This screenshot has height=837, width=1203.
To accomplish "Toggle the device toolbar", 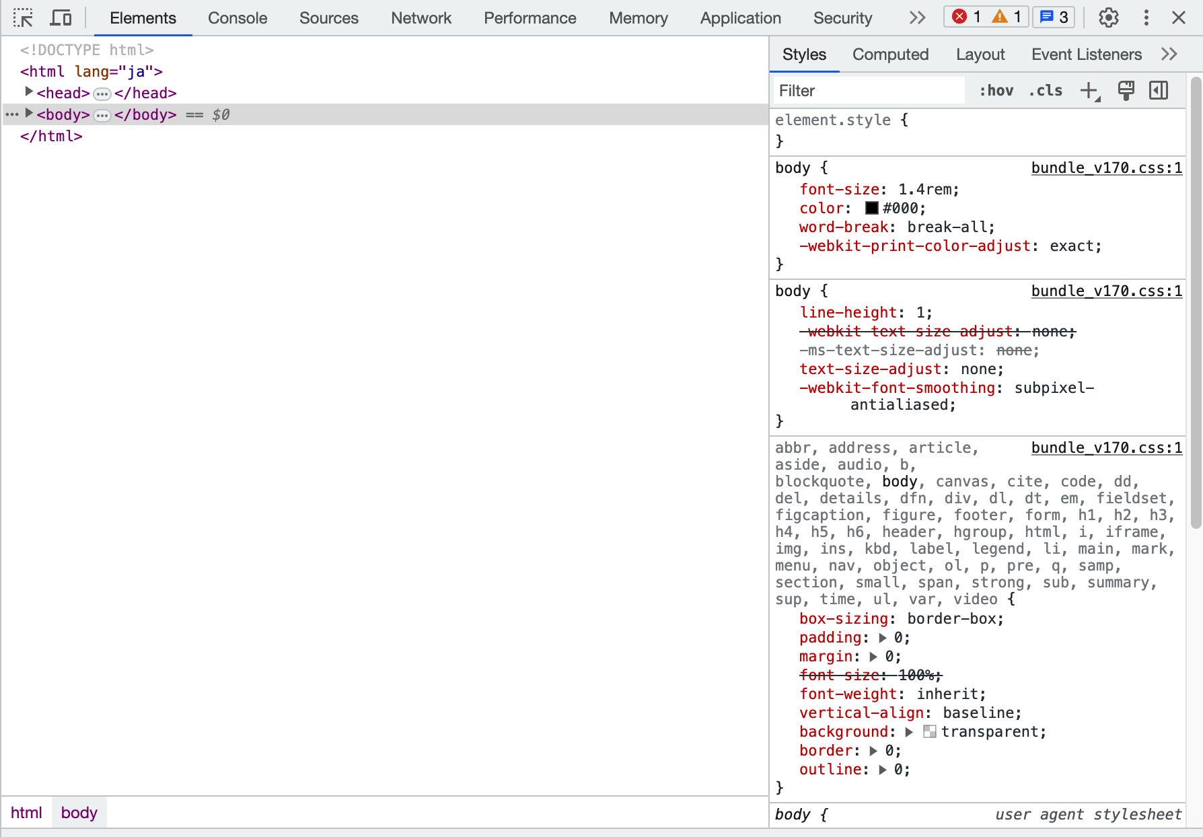I will coord(61,17).
